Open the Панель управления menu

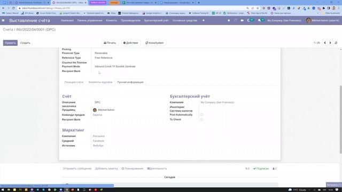click(x=90, y=20)
